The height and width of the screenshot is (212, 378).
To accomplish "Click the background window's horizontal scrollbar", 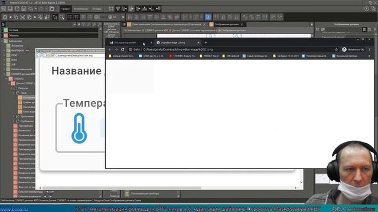I will point(122,188).
